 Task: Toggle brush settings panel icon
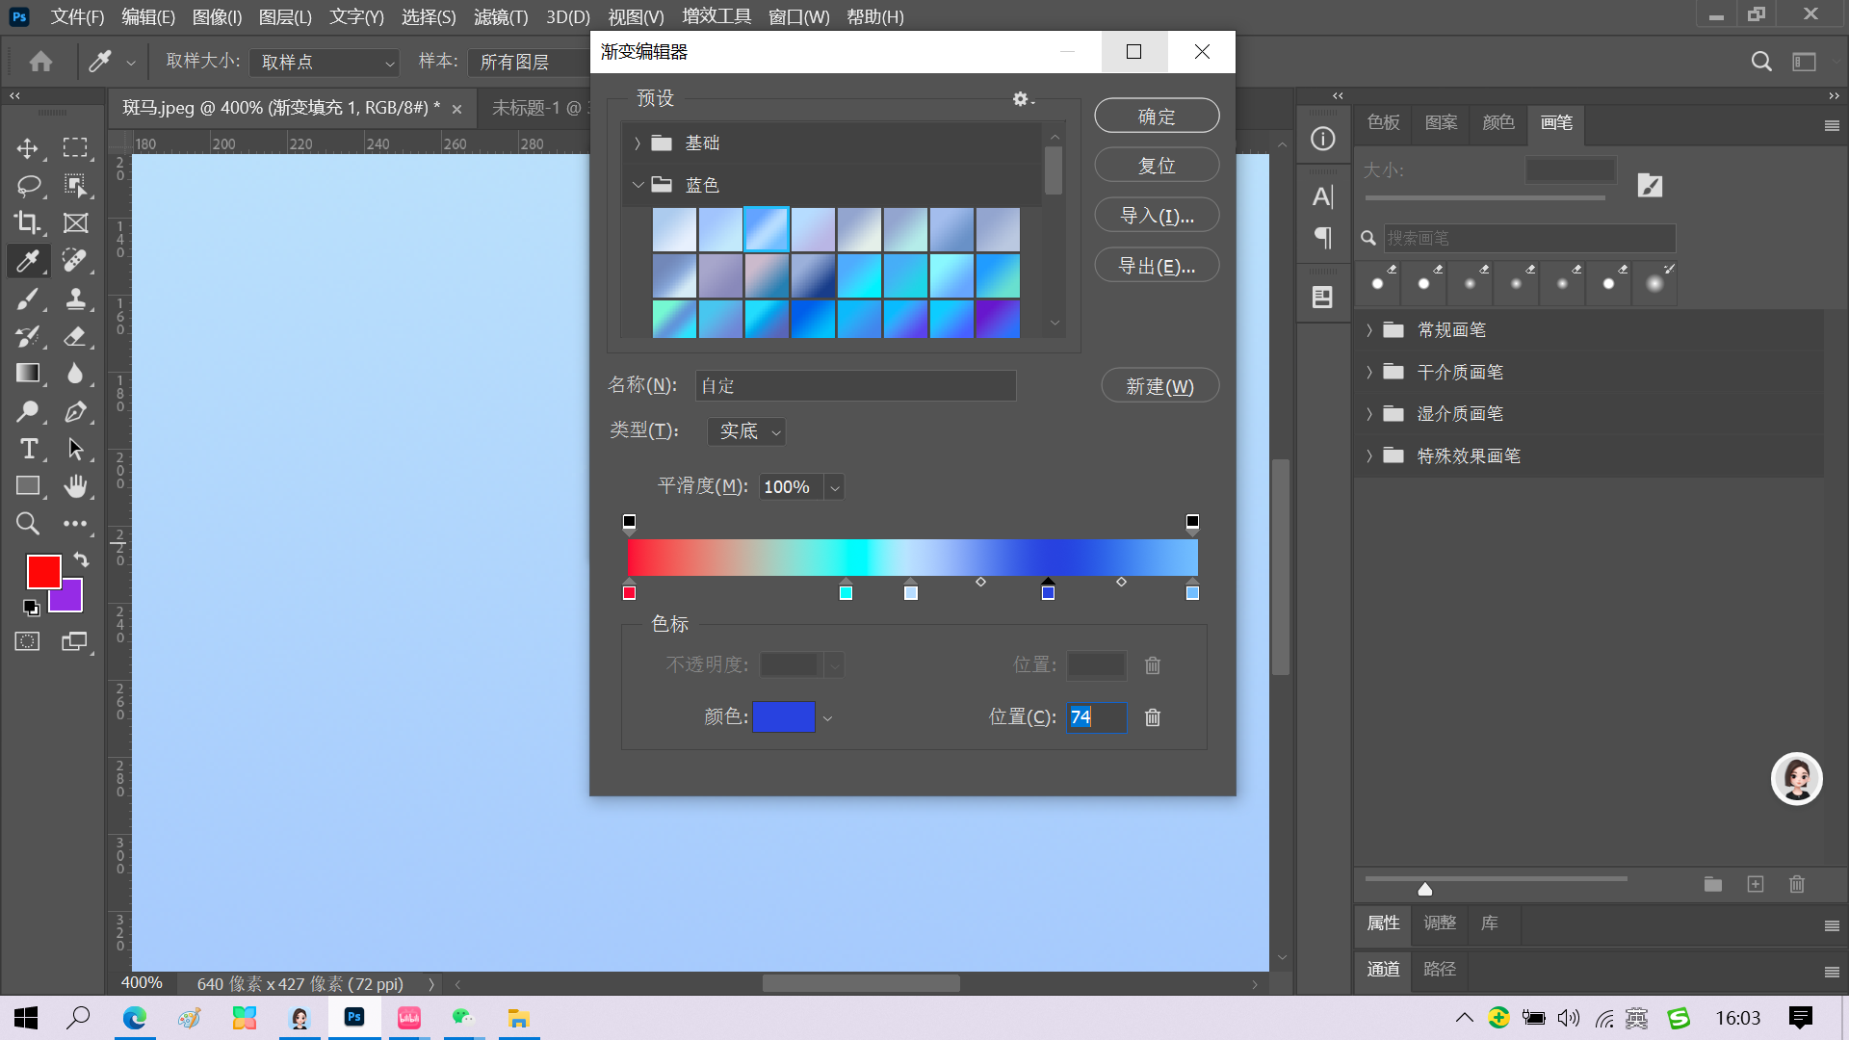click(x=1650, y=185)
